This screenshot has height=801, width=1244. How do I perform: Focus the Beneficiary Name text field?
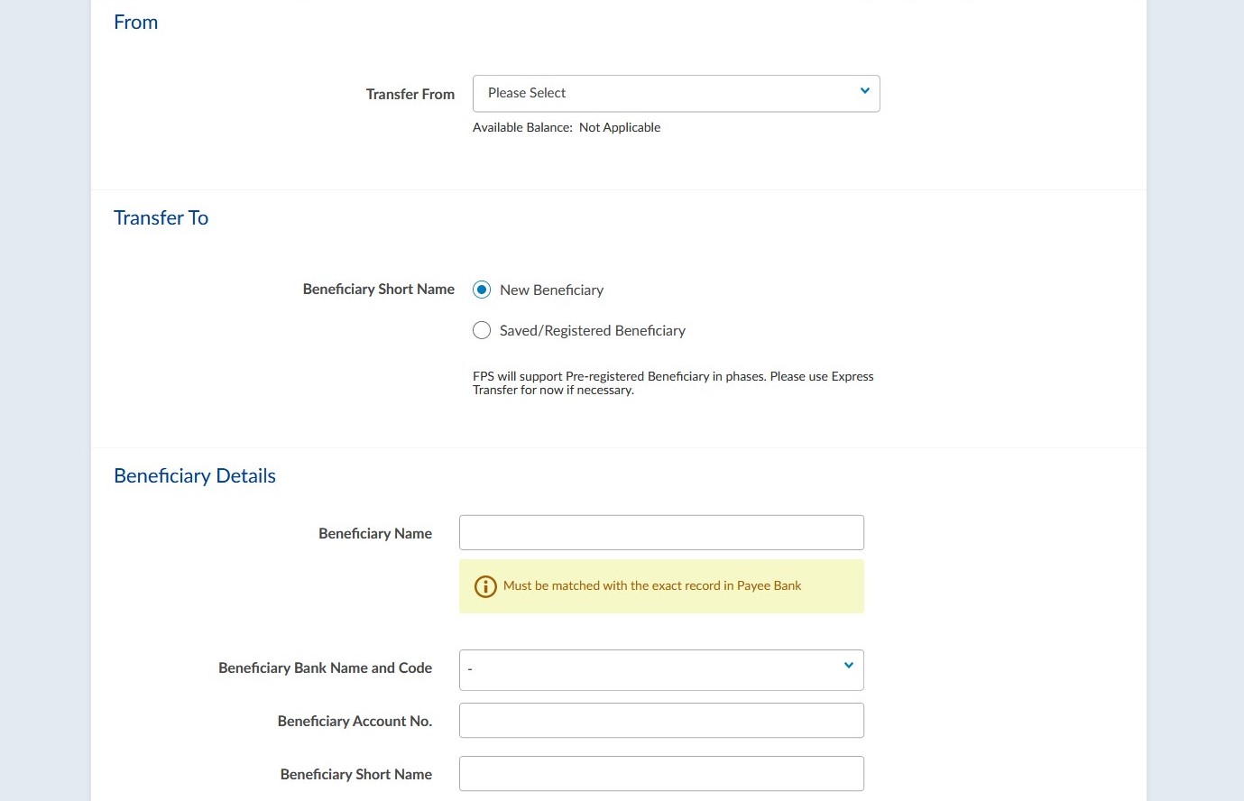coord(661,532)
